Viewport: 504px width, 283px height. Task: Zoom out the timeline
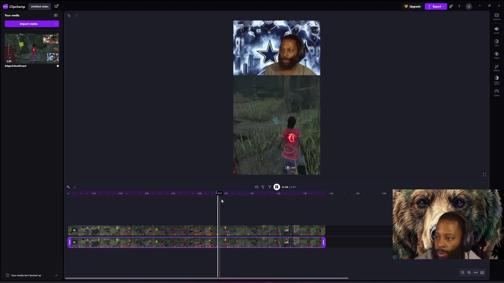[x=463, y=272]
